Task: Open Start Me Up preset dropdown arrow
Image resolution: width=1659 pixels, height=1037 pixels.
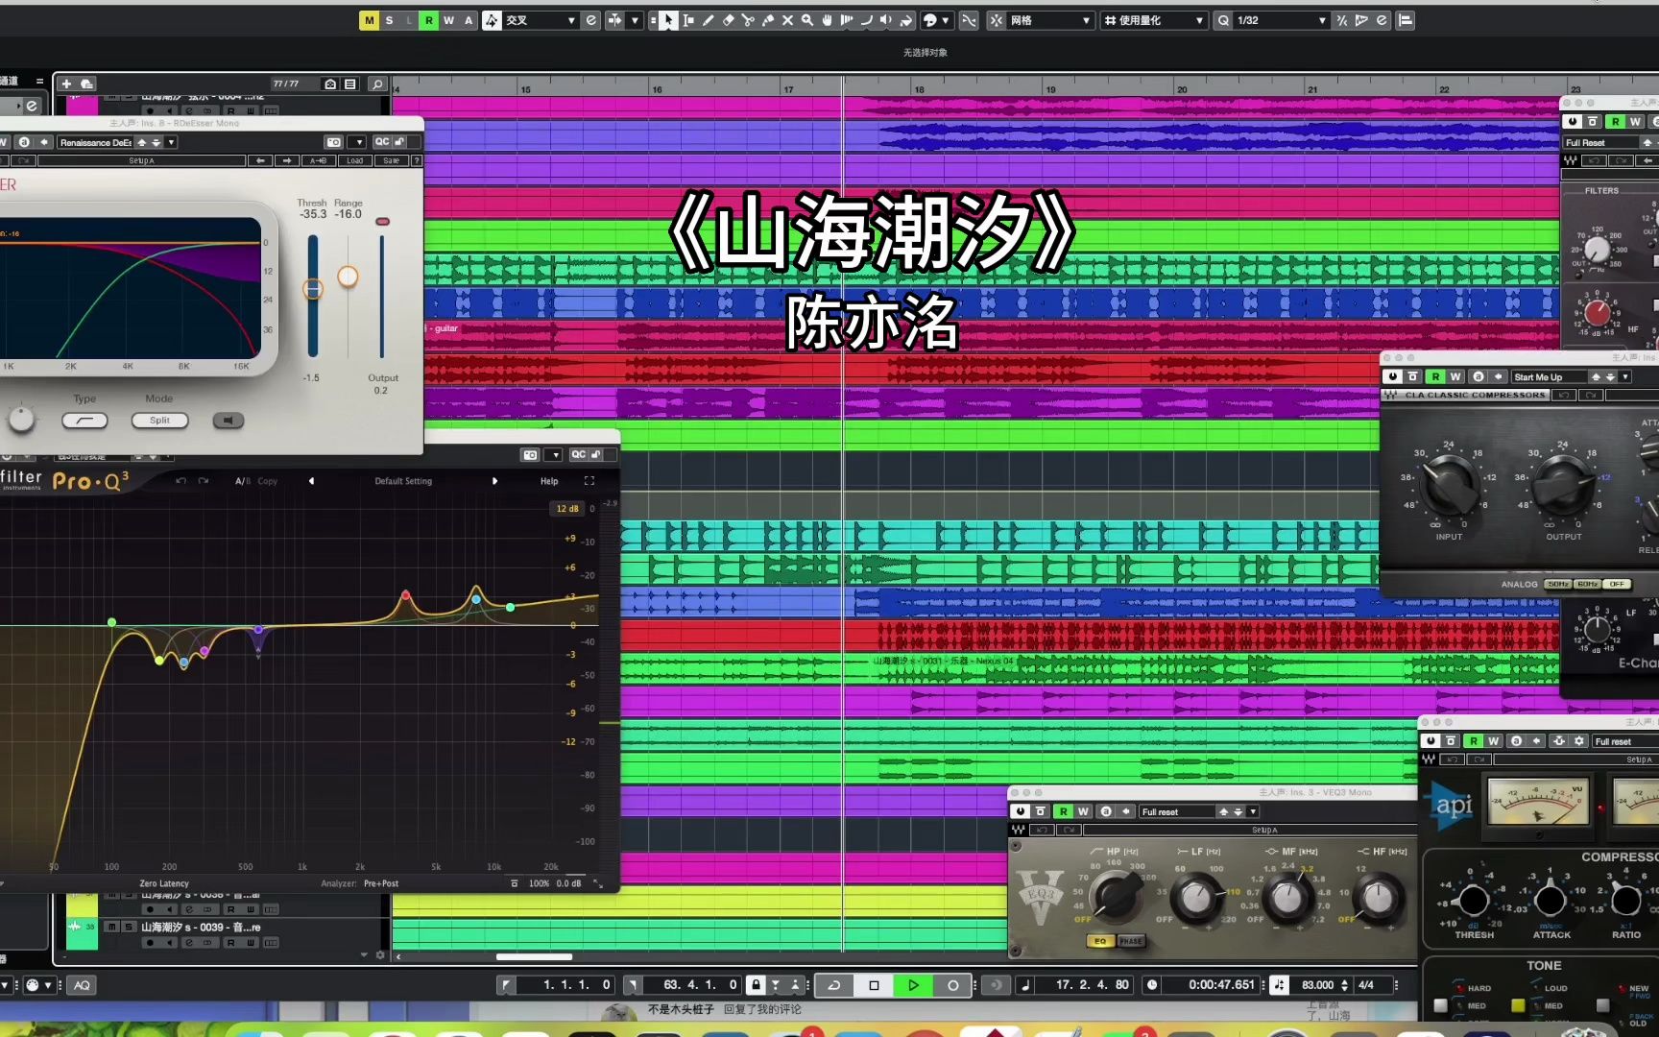Action: pyautogui.click(x=1624, y=376)
